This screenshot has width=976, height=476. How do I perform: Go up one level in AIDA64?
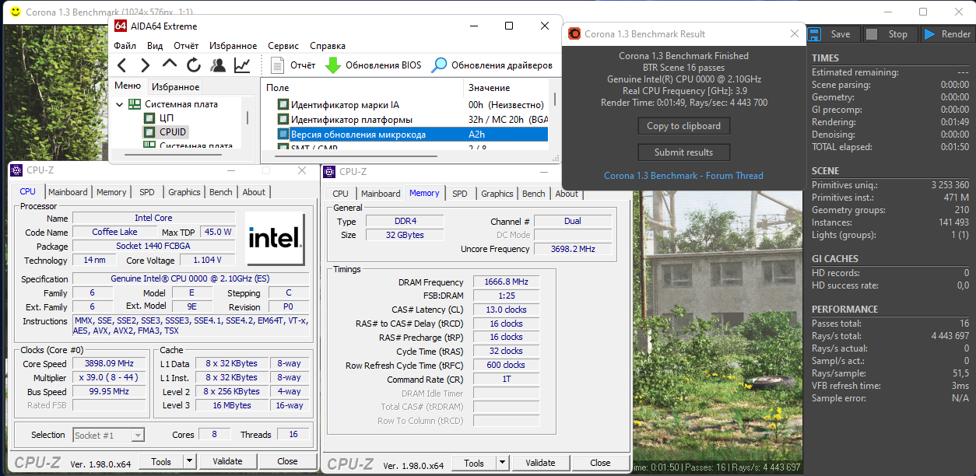170,65
